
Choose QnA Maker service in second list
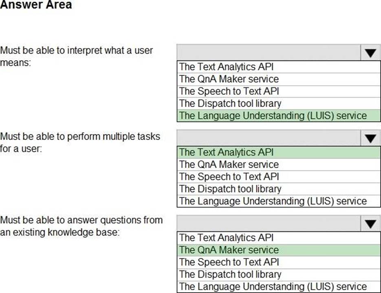(x=279, y=164)
